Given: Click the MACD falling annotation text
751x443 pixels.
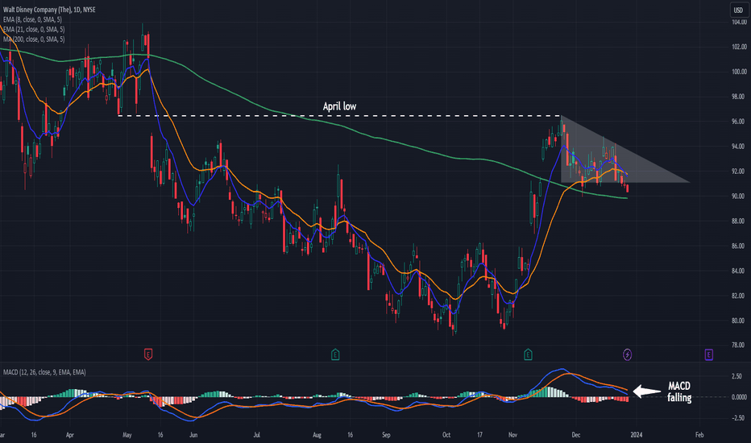Looking at the screenshot, I should (679, 391).
